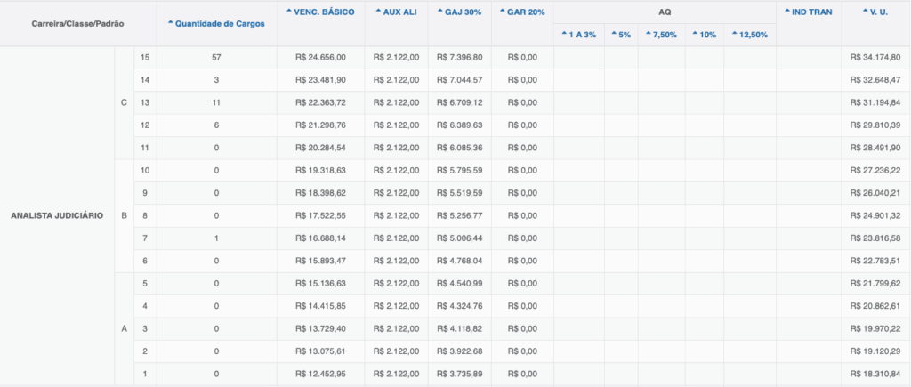The width and height of the screenshot is (911, 387).
Task: Sort by the 5% AQ subcolumn
Action: coord(613,34)
